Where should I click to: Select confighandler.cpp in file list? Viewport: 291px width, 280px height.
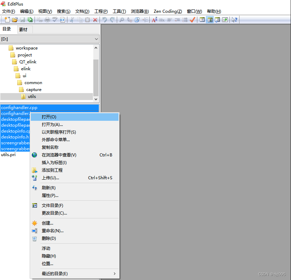(x=49, y=108)
